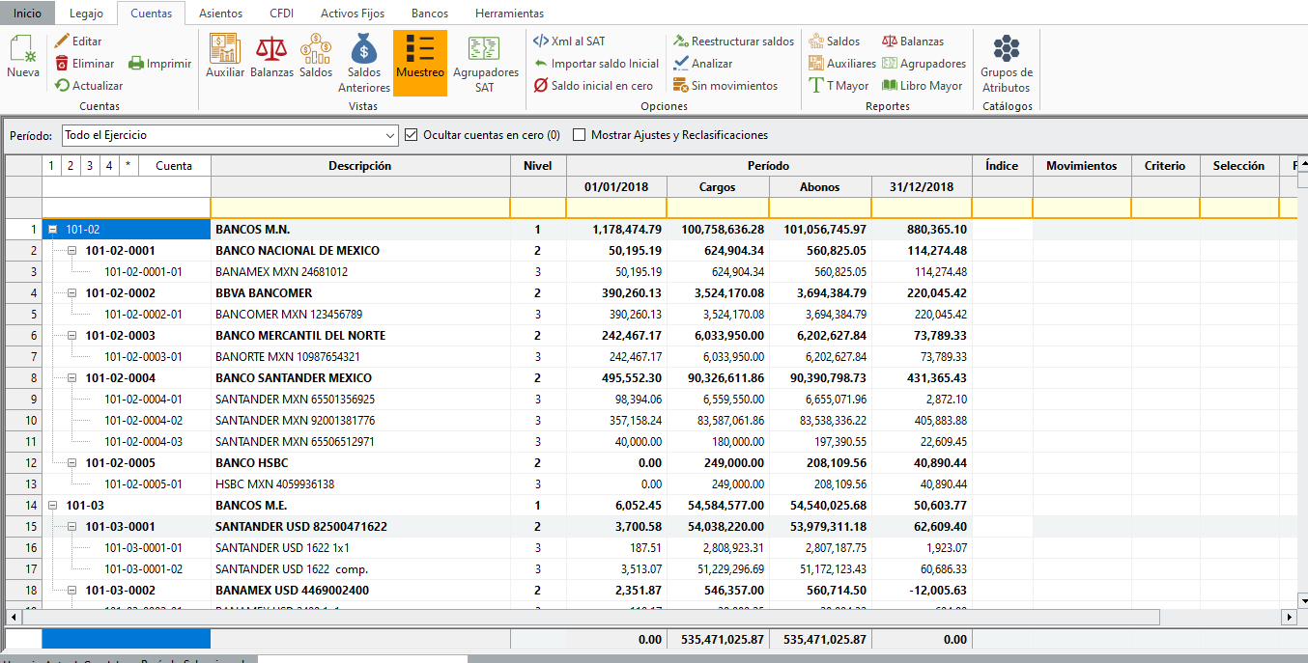Uncheck Ocultar cuentas en cero
This screenshot has height=663, width=1308.
(x=412, y=135)
